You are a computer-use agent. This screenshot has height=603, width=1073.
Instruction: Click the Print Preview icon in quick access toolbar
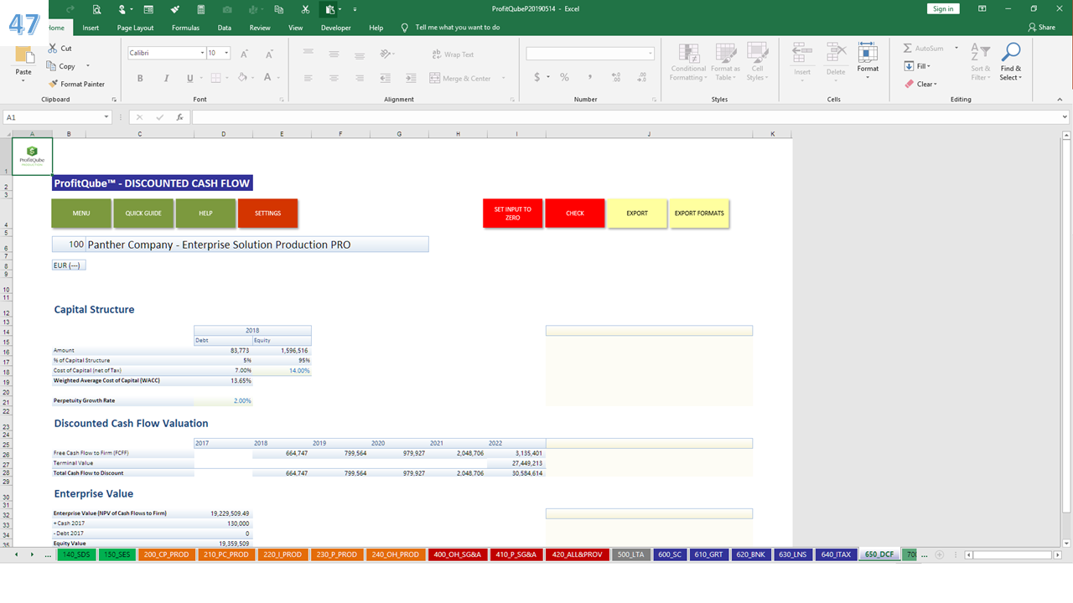pos(97,9)
